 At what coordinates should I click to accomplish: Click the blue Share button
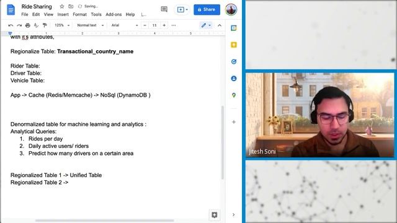coord(207,10)
